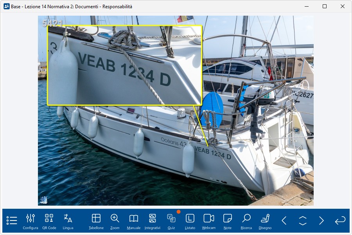The height and width of the screenshot is (235, 352).
Task: Open the Tabellone board
Action: [96, 221]
